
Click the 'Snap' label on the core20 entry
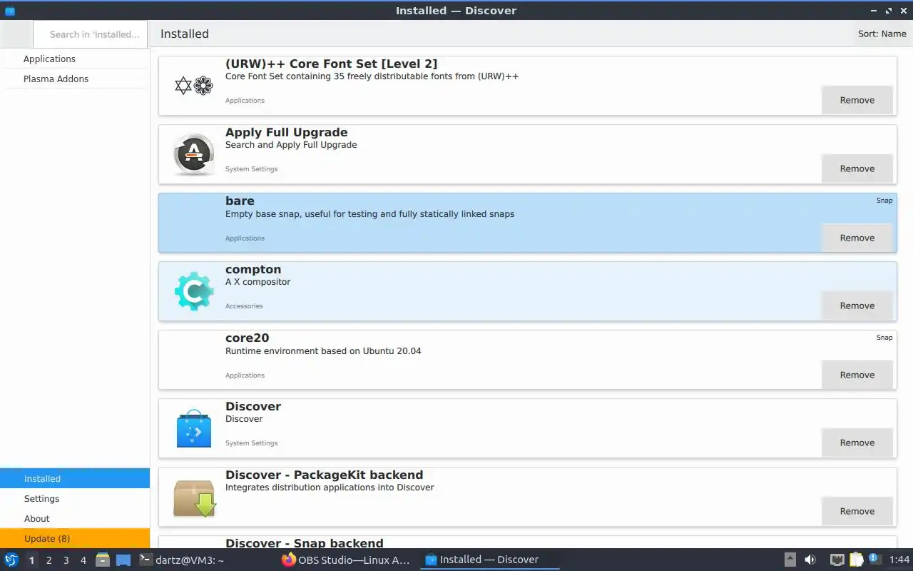884,338
